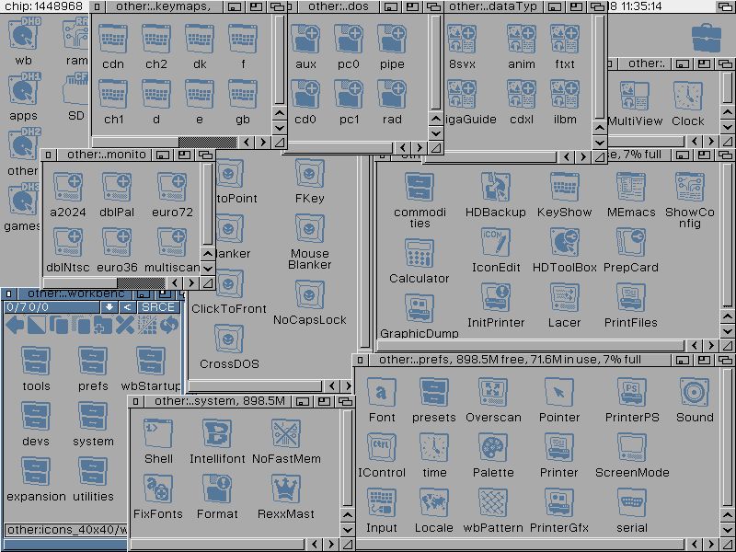The image size is (736, 552).
Task: Open the Locale preferences icon
Action: [433, 503]
